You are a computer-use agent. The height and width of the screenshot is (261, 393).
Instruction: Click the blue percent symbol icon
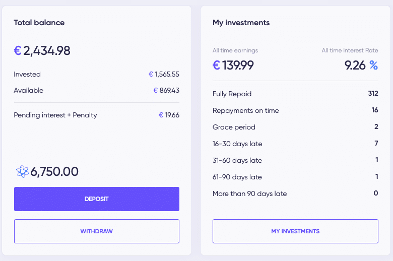coord(373,65)
